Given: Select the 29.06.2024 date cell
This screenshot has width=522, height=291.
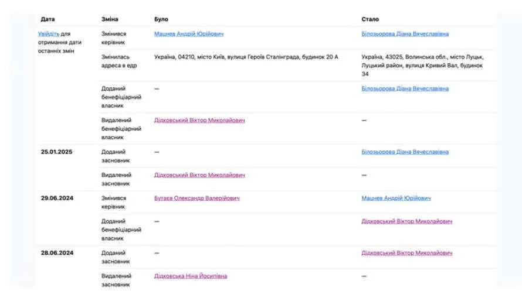Looking at the screenshot, I should pyautogui.click(x=57, y=198).
